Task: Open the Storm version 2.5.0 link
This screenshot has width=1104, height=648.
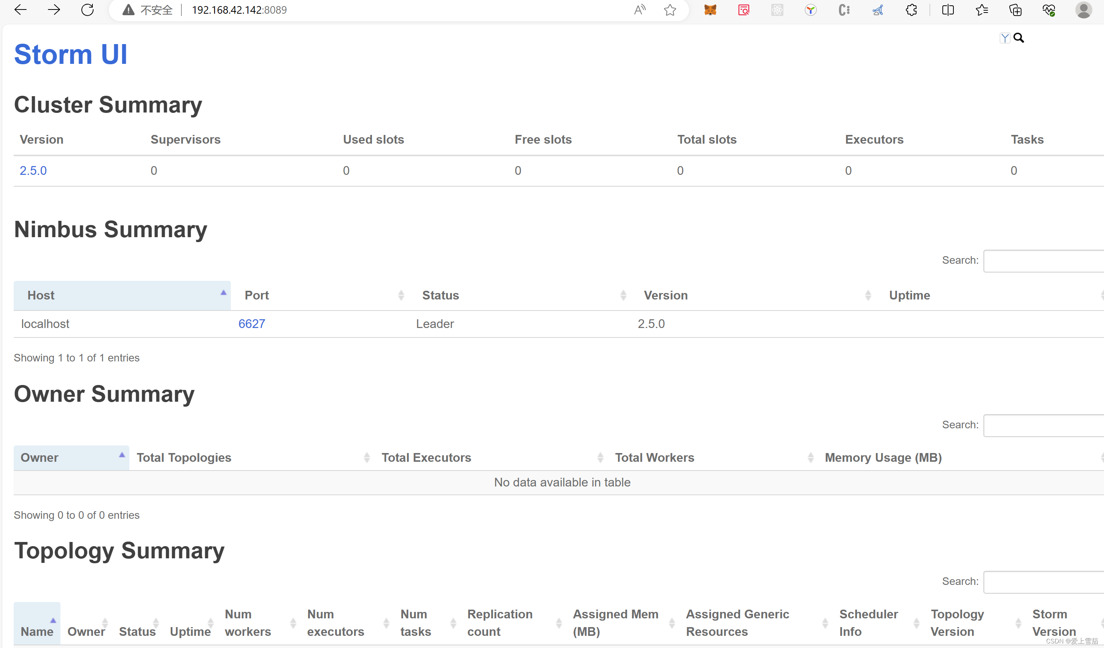Action: pyautogui.click(x=33, y=170)
